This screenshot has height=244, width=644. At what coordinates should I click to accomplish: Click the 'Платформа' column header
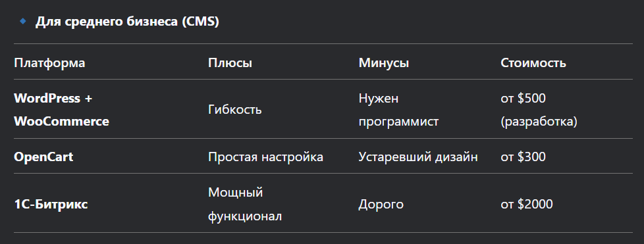(49, 63)
